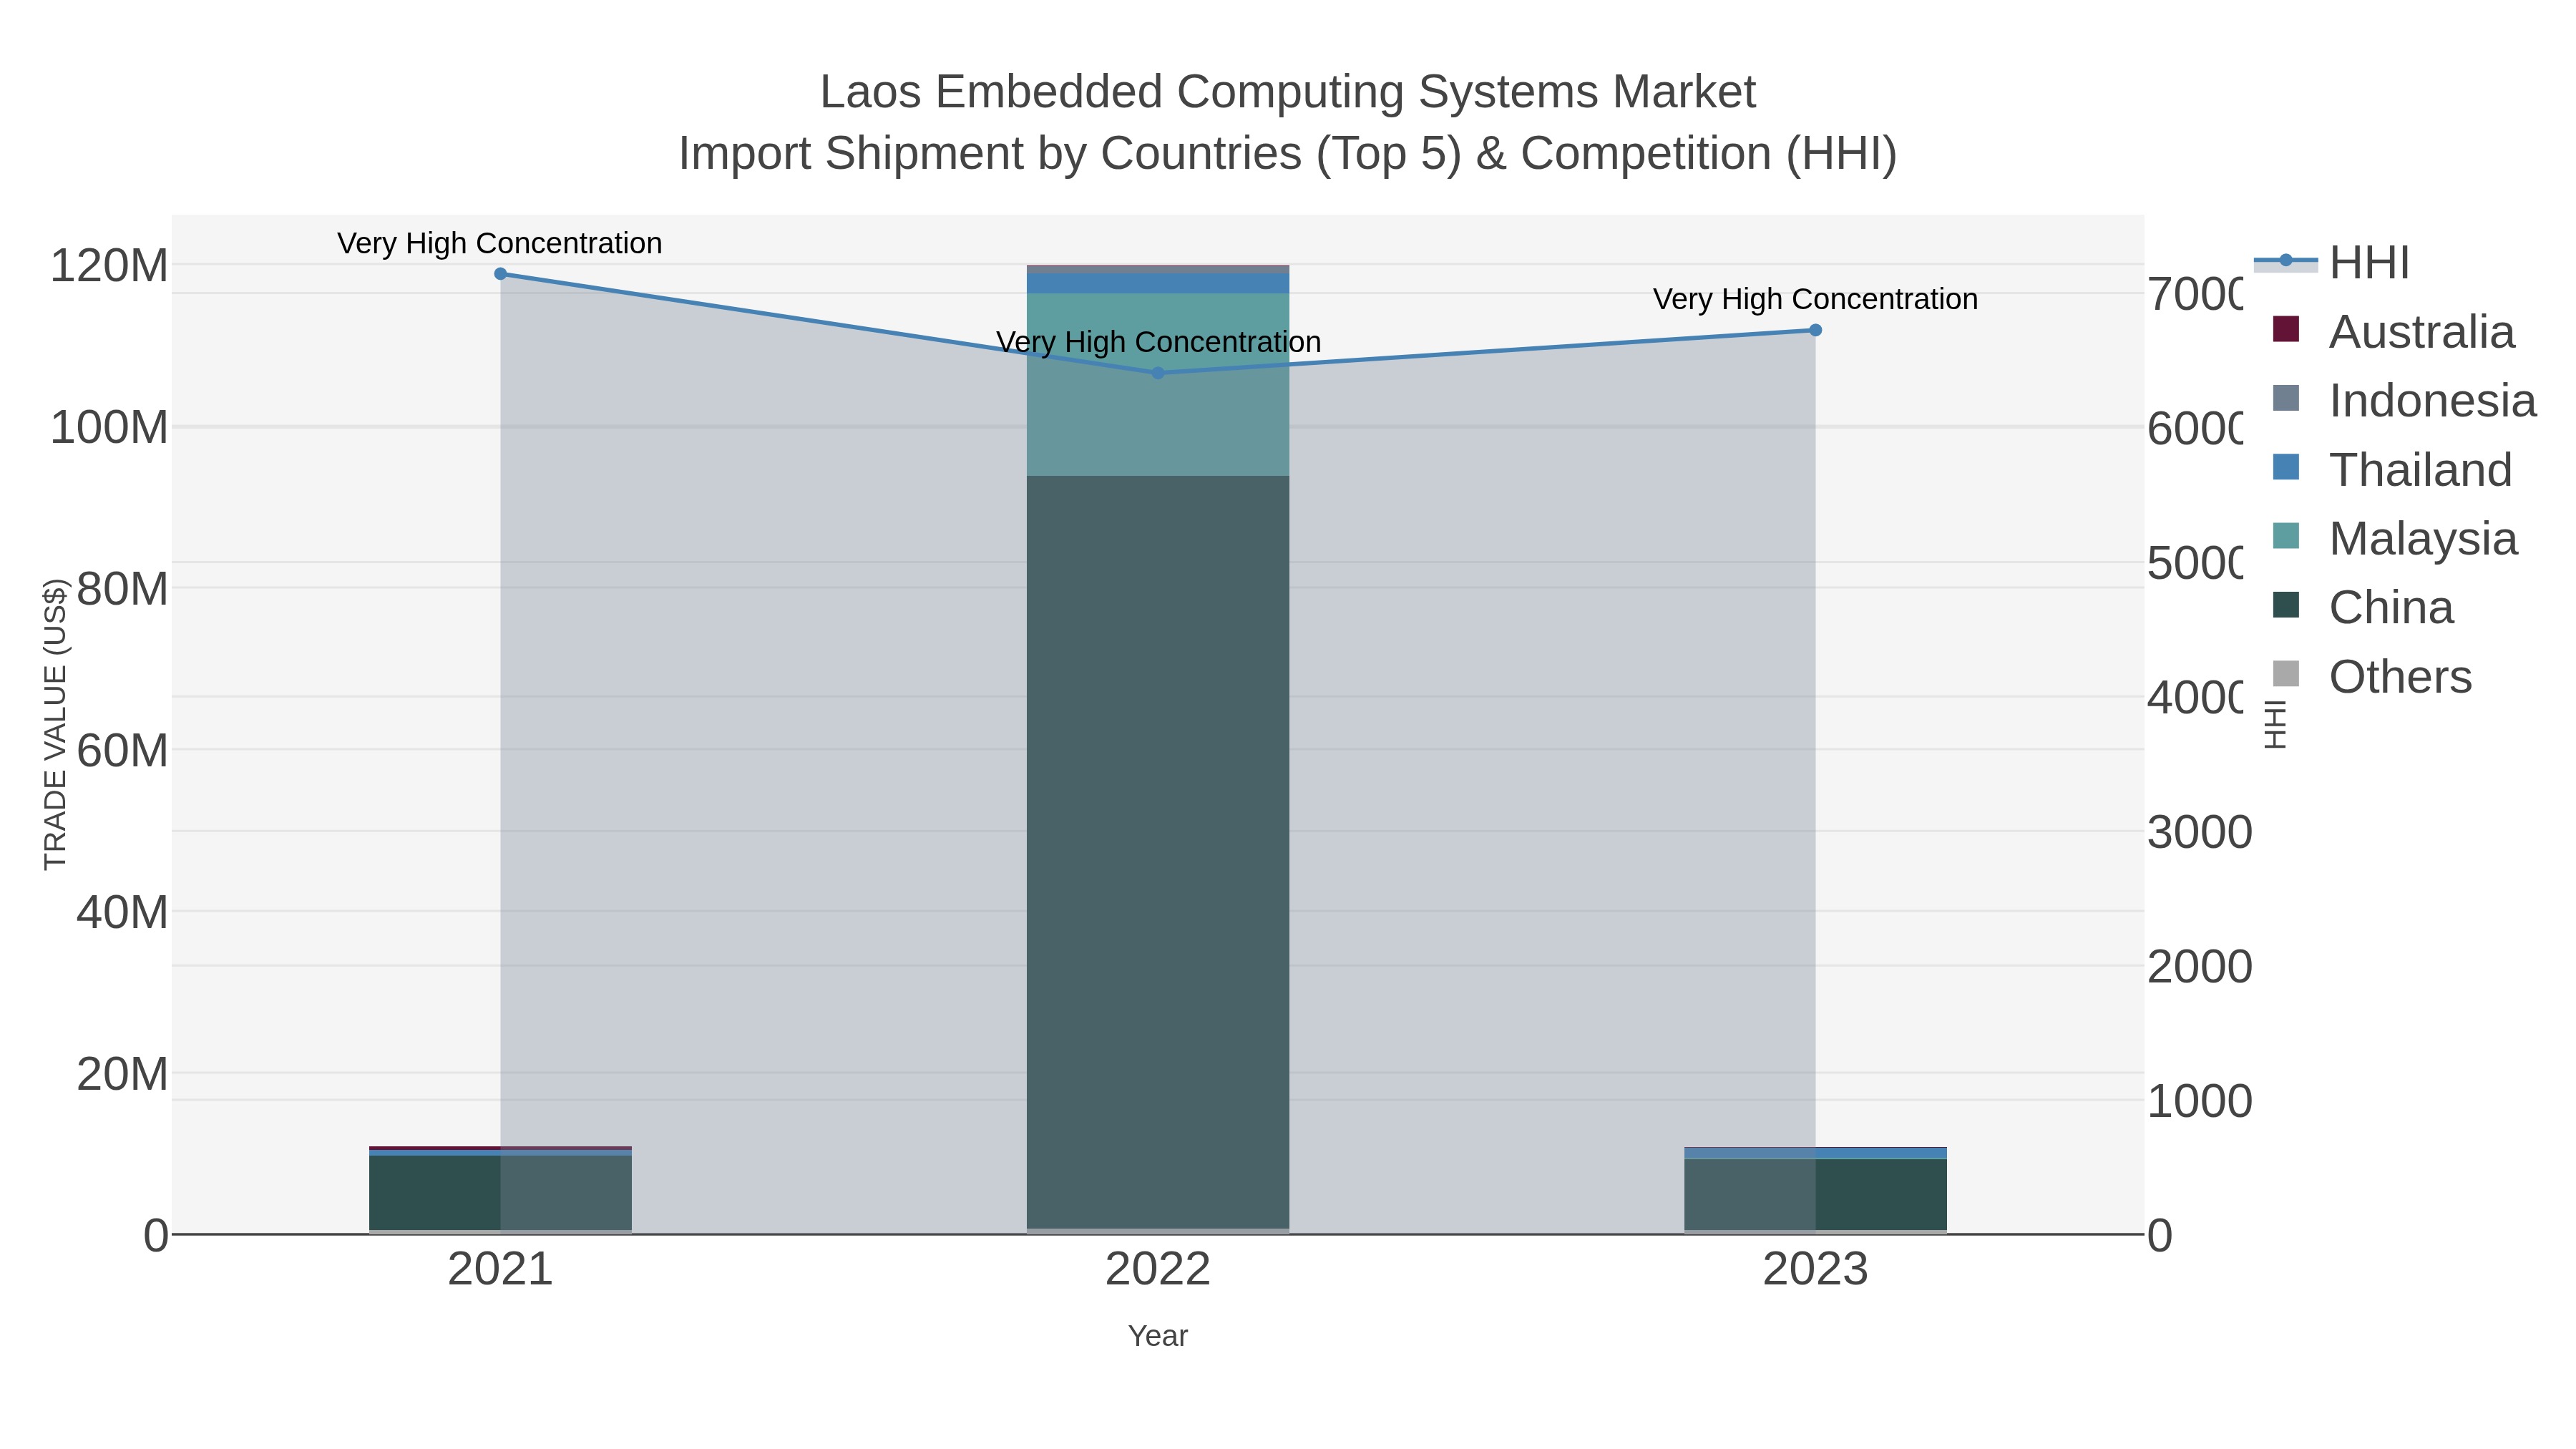Click the 2022 HHI data point
The image size is (2576, 1449).
tap(1158, 373)
